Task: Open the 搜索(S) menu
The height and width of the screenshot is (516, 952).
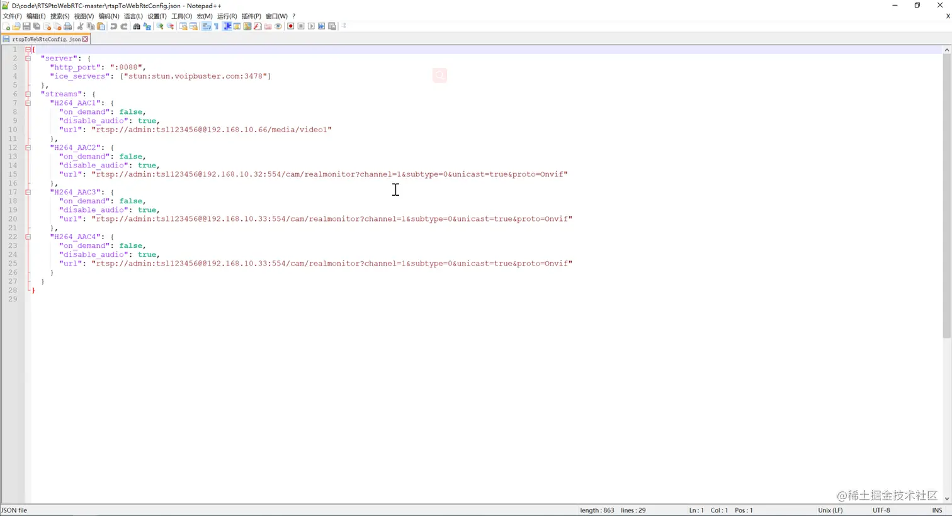Action: point(60,16)
